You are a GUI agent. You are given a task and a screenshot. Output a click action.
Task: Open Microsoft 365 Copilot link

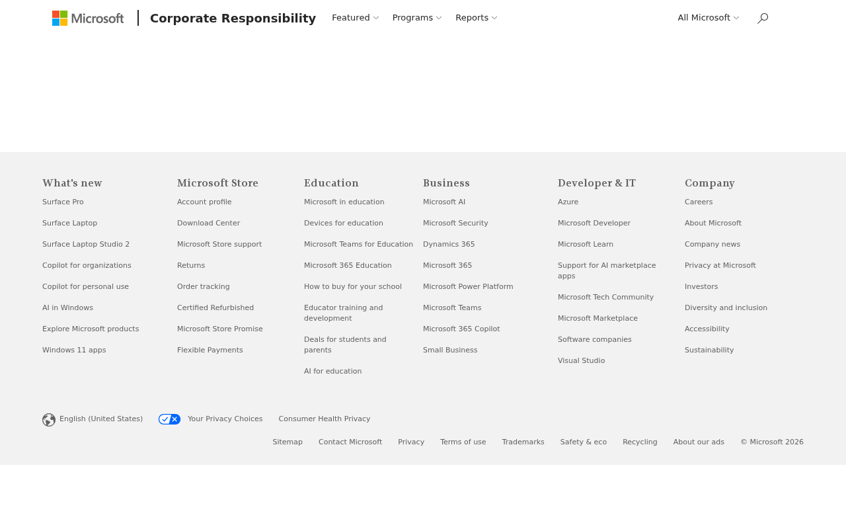pos(461,329)
